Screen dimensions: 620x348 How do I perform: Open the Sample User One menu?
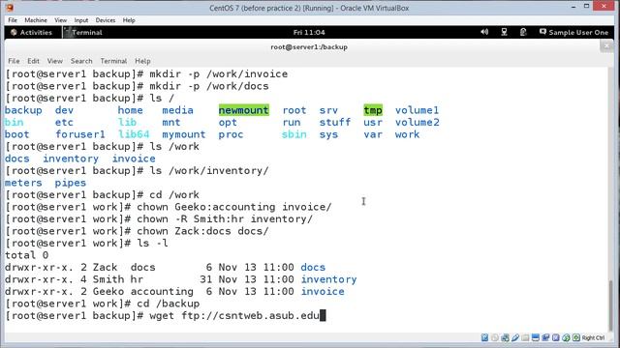(x=573, y=32)
